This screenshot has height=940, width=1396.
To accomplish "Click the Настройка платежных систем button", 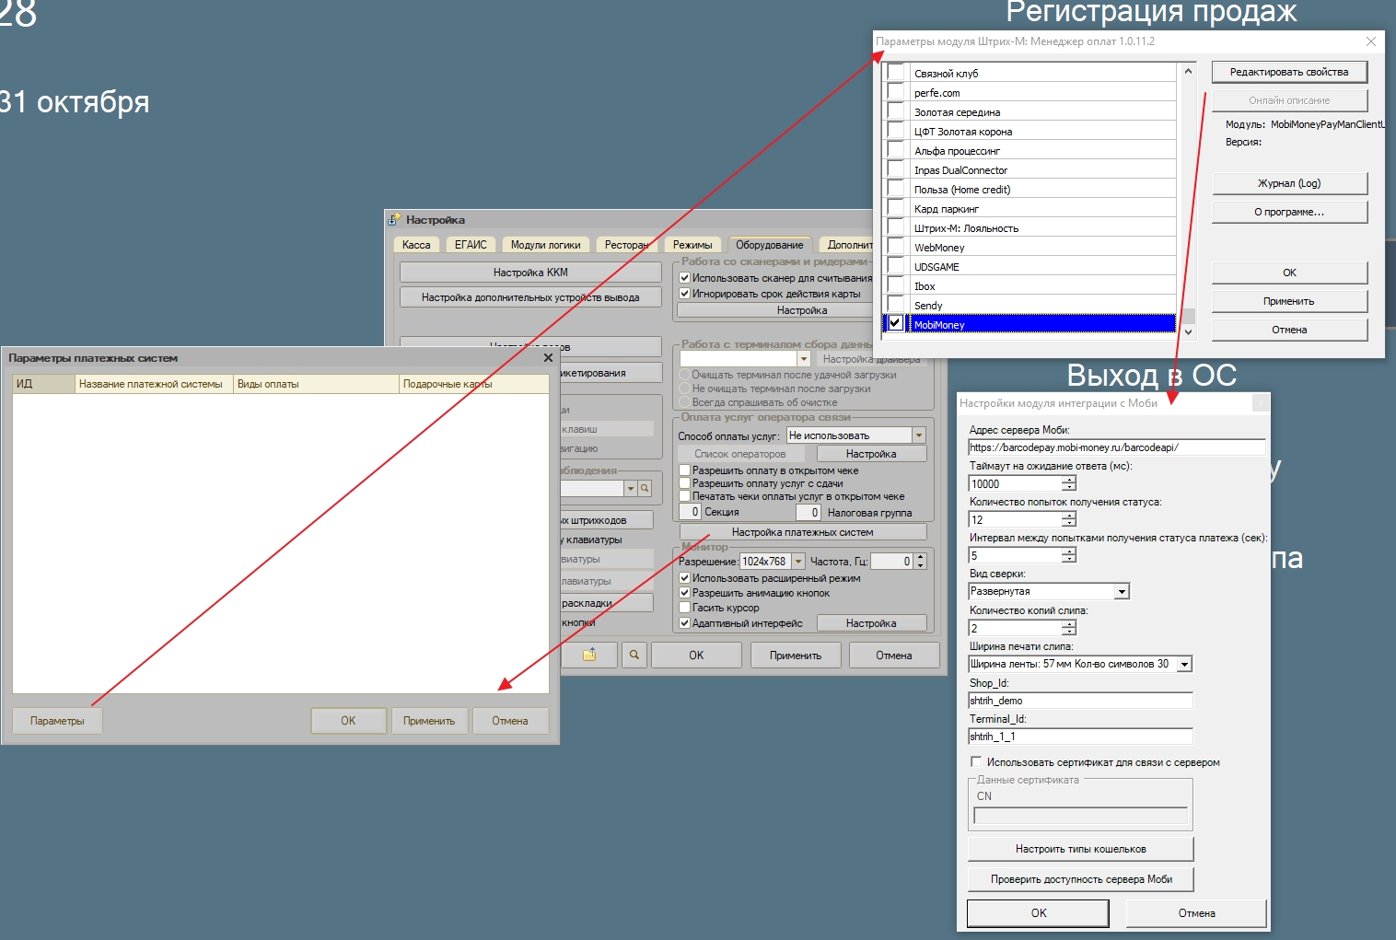I will pos(802,532).
